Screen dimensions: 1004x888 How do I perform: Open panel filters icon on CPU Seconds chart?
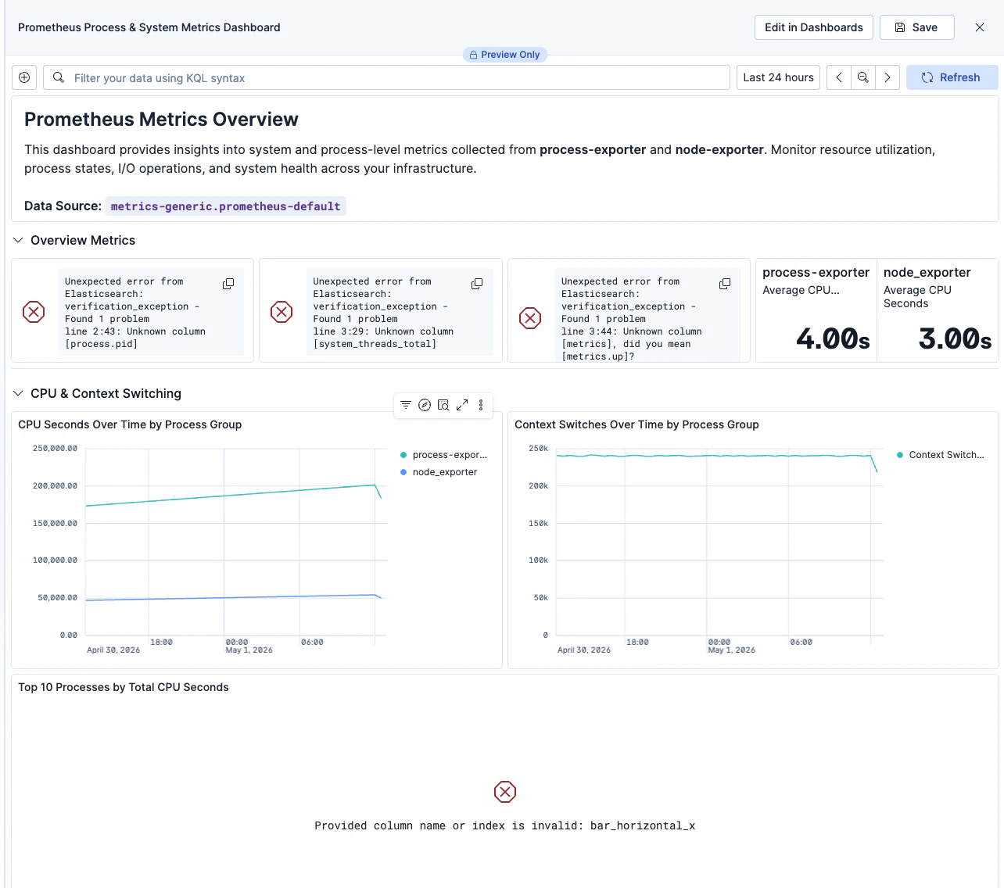click(406, 405)
